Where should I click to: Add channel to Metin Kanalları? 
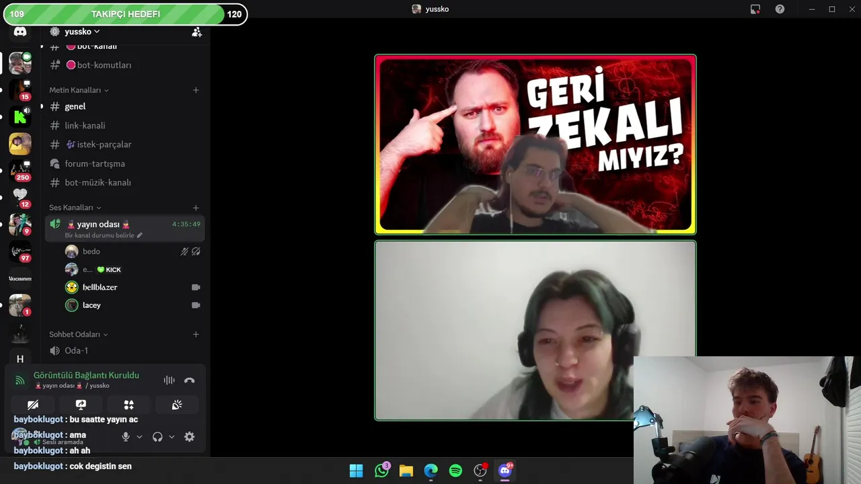pos(196,90)
